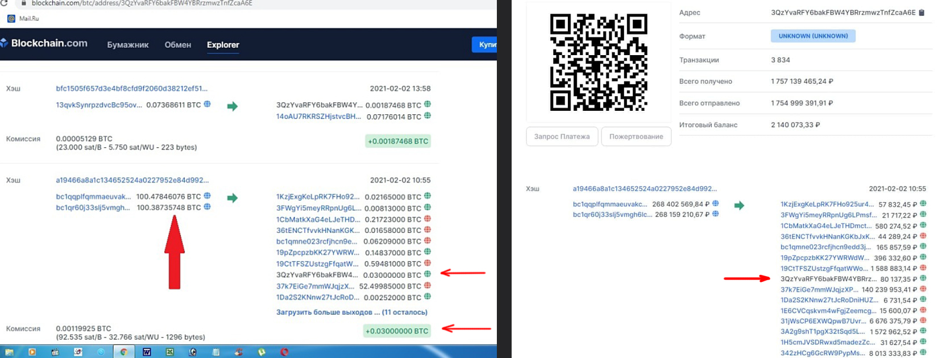Open the Обмен menu item
Viewport: 938px width, 358px height.
[178, 45]
